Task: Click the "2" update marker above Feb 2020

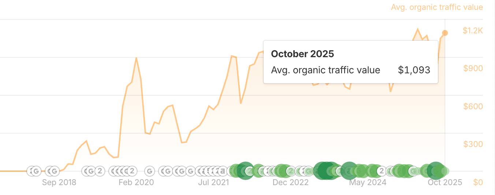Action: click(x=131, y=171)
